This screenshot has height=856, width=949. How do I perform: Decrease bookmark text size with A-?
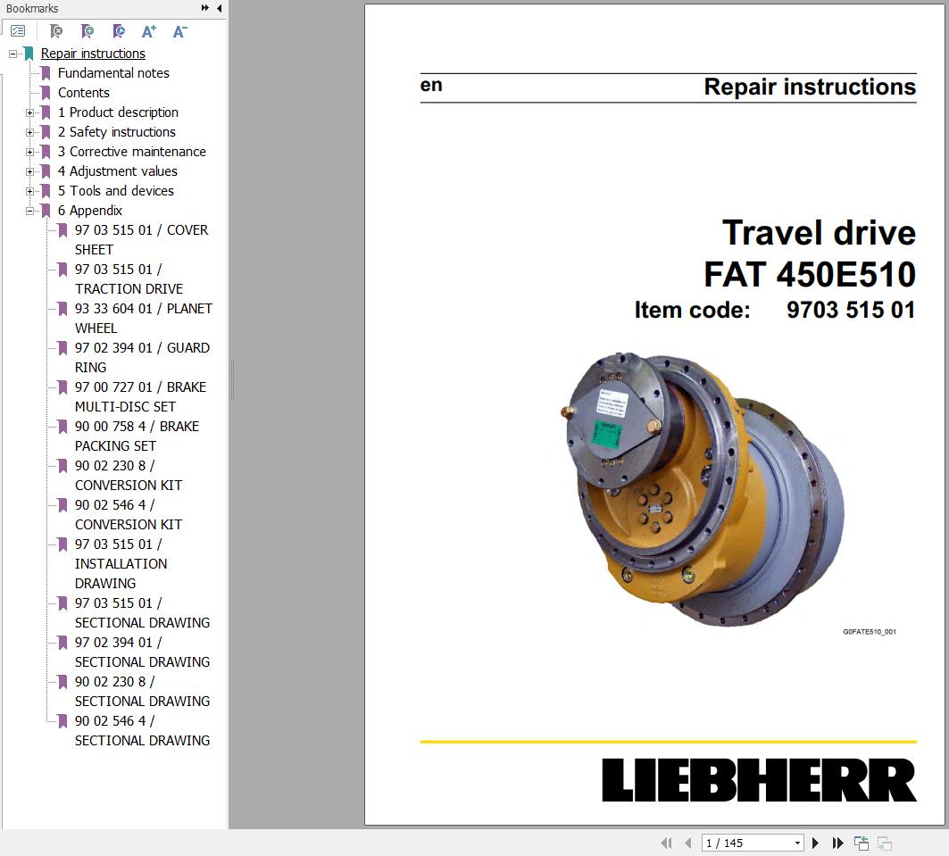[180, 31]
